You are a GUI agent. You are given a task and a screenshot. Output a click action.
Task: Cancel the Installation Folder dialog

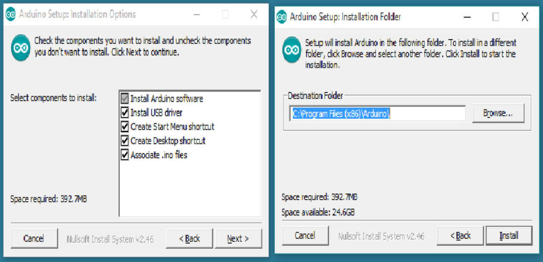click(x=305, y=236)
